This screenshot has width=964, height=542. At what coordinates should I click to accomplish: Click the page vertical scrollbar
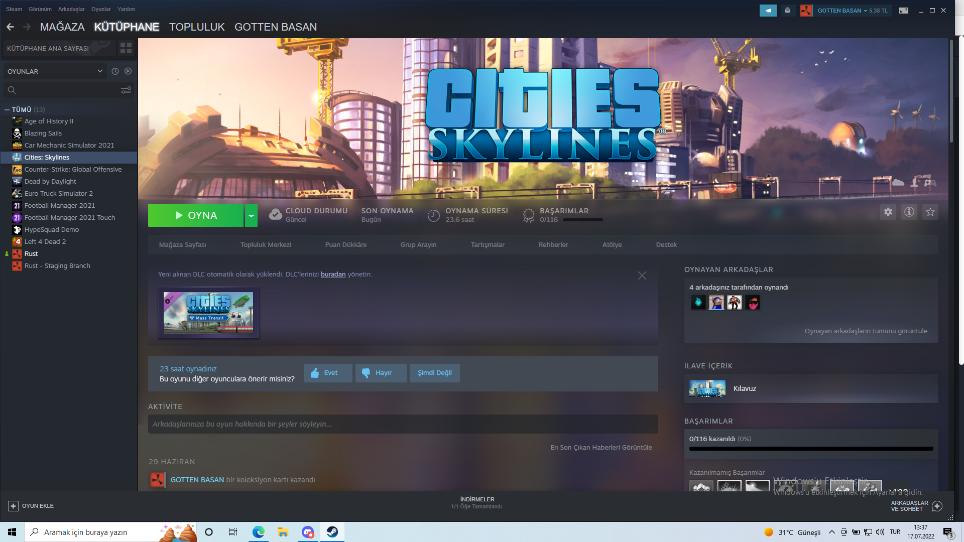point(951,90)
